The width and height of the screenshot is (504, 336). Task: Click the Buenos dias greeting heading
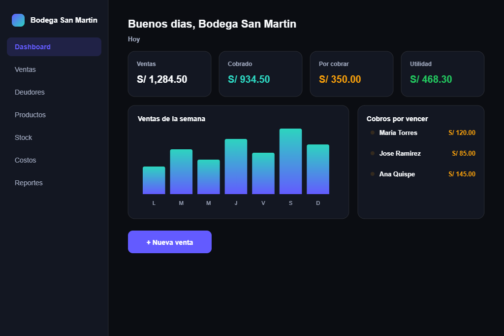pos(212,24)
